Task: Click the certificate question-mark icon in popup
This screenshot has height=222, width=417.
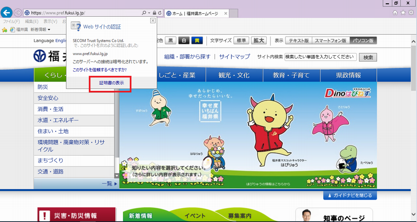Action: (x=75, y=26)
